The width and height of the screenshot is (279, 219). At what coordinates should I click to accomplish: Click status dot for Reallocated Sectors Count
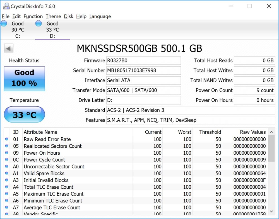pyautogui.click(x=7, y=146)
